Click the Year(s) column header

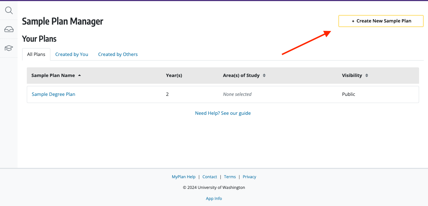click(x=174, y=76)
